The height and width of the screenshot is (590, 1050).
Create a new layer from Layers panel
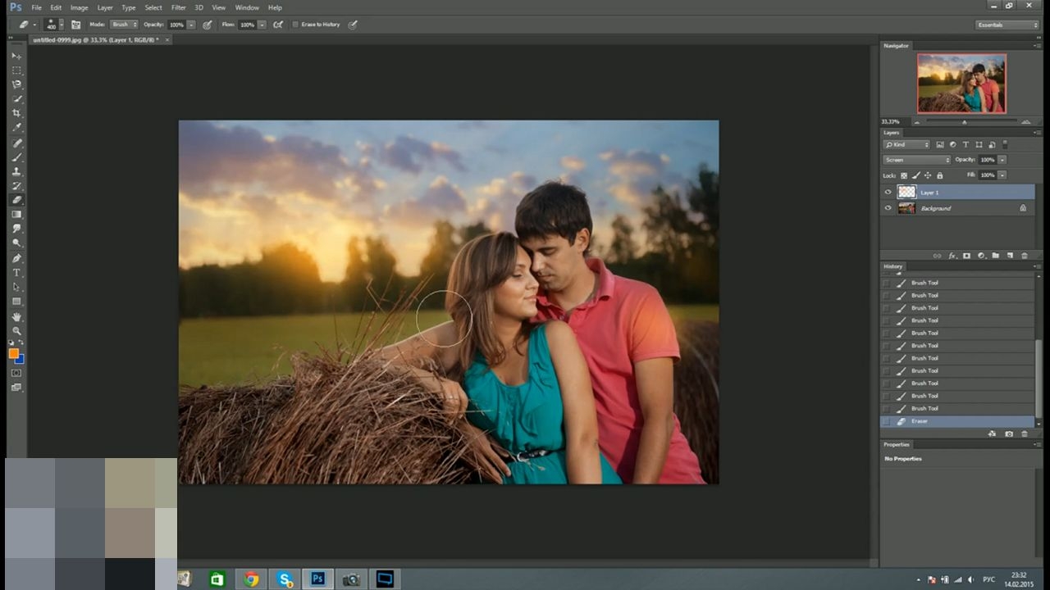coord(1010,256)
